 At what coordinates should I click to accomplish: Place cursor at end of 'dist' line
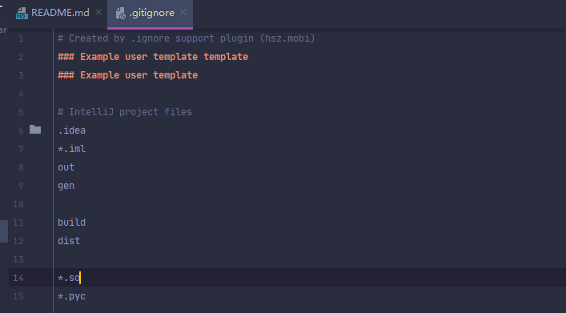[80, 241]
